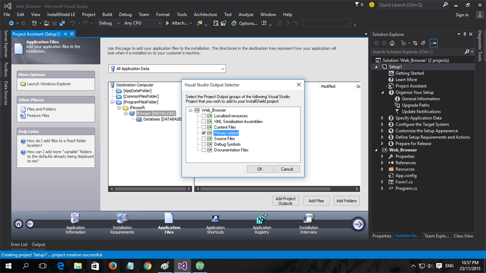
Task: Open the Analyze menu
Action: click(x=246, y=15)
